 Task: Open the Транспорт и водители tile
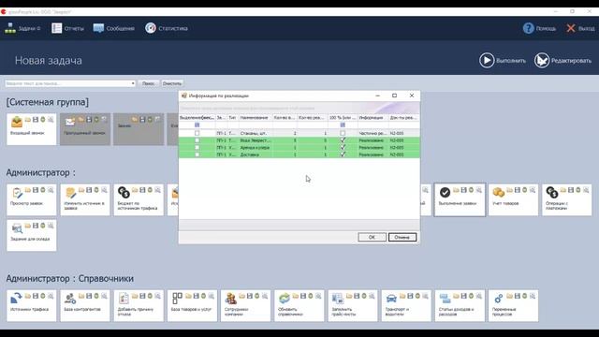tap(405, 306)
